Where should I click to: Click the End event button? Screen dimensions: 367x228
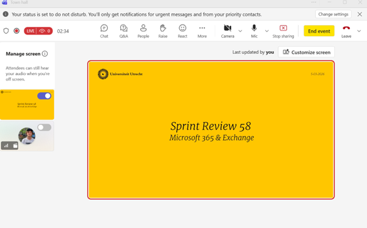point(319,31)
